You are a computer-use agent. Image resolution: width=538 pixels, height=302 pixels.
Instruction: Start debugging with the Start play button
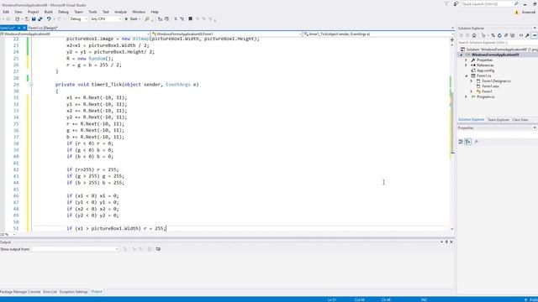coord(132,19)
